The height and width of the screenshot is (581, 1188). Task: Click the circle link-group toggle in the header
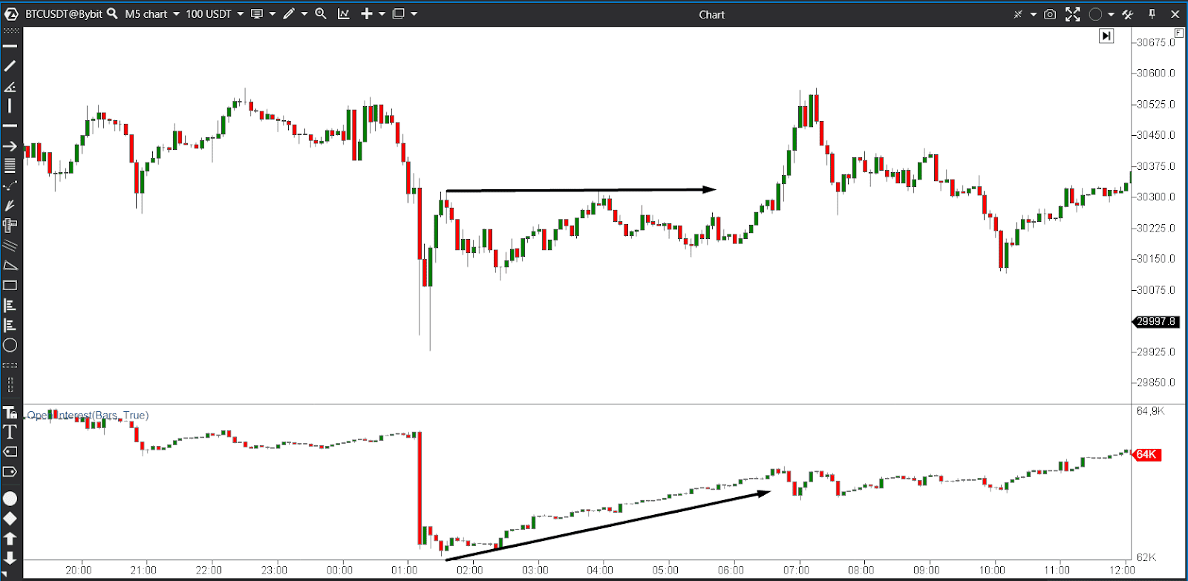(1095, 14)
